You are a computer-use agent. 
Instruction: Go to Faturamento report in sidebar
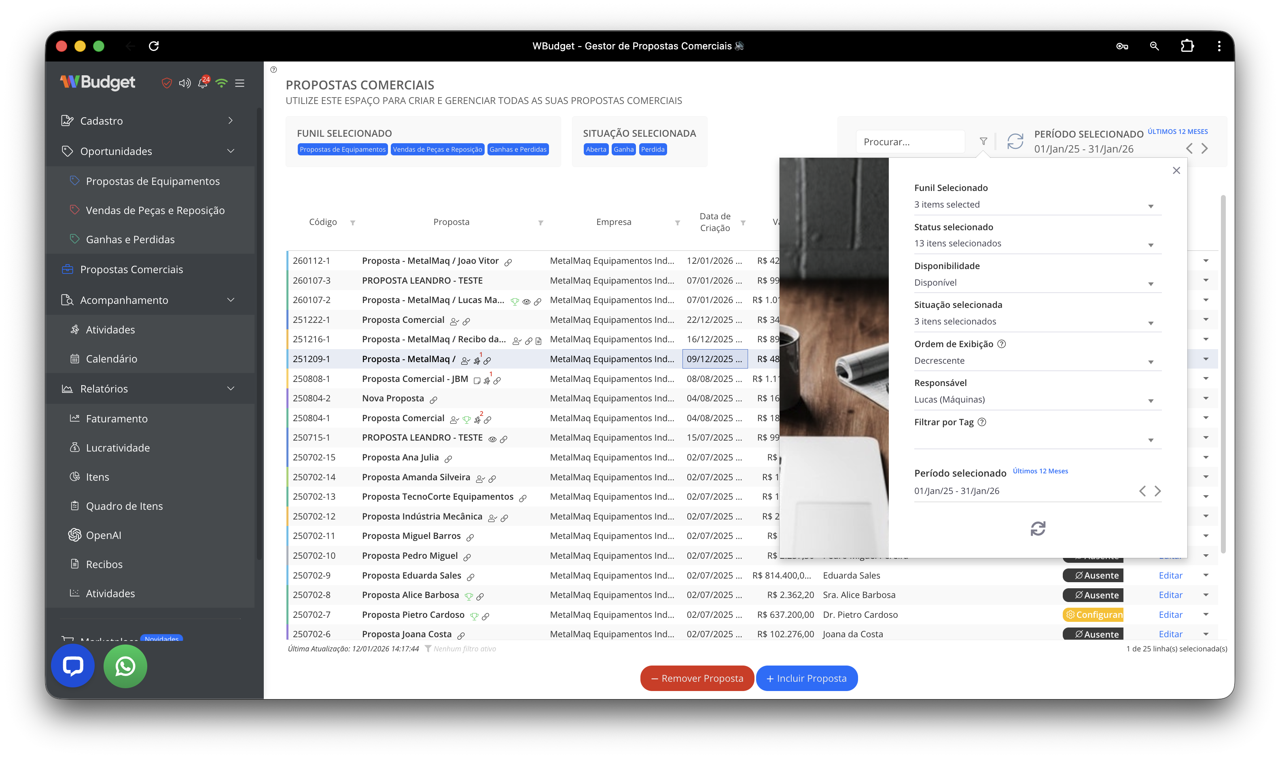[117, 418]
